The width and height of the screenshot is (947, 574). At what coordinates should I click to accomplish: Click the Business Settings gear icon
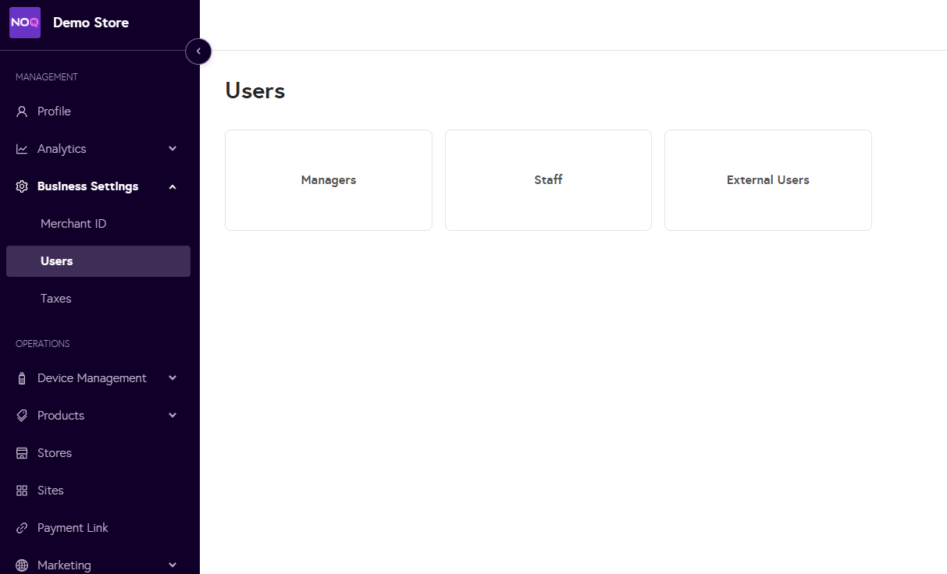22,186
